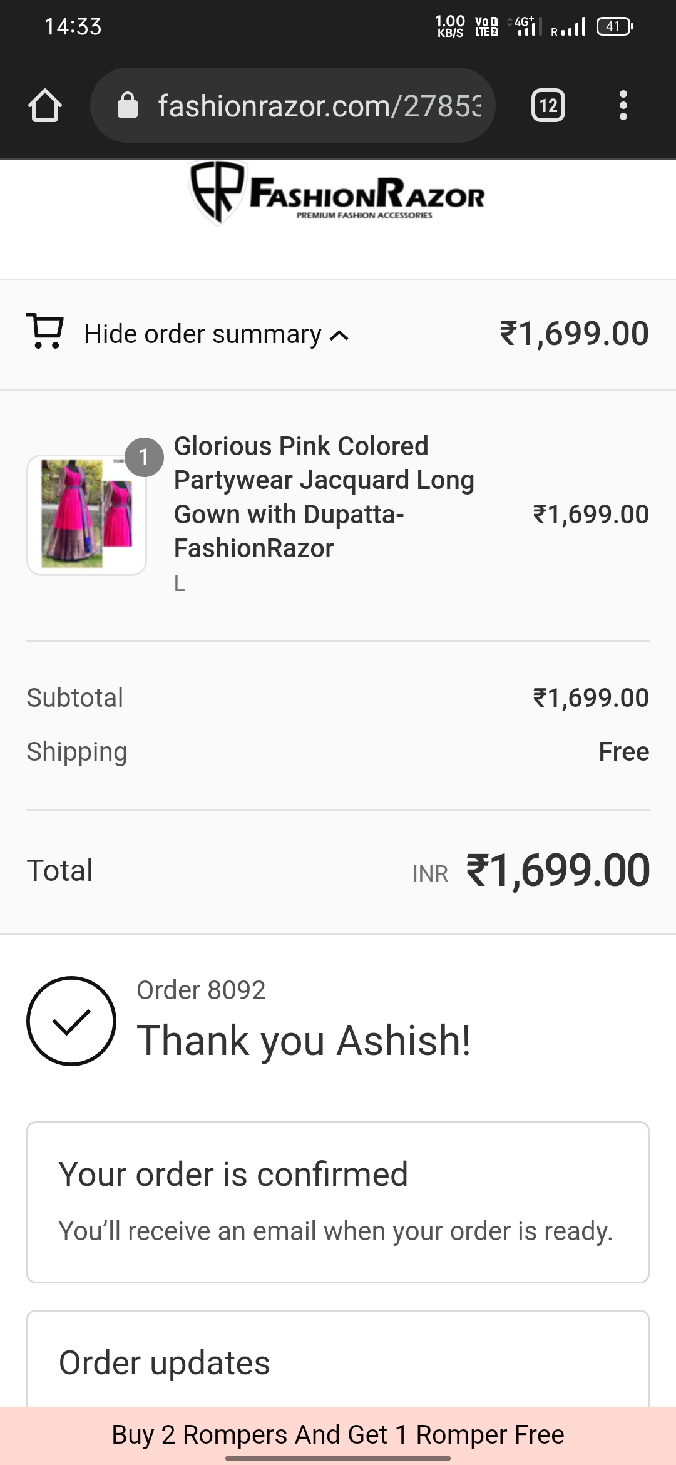Open the pink gown product thumbnail
This screenshot has width=676, height=1465.
coord(86,515)
